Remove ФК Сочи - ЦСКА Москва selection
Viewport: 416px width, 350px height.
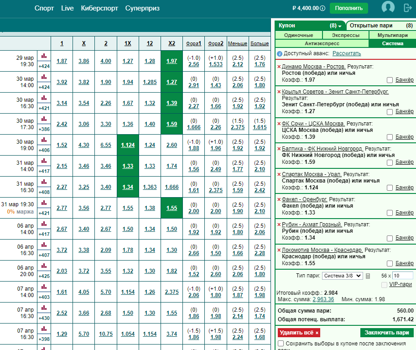[x=279, y=124]
